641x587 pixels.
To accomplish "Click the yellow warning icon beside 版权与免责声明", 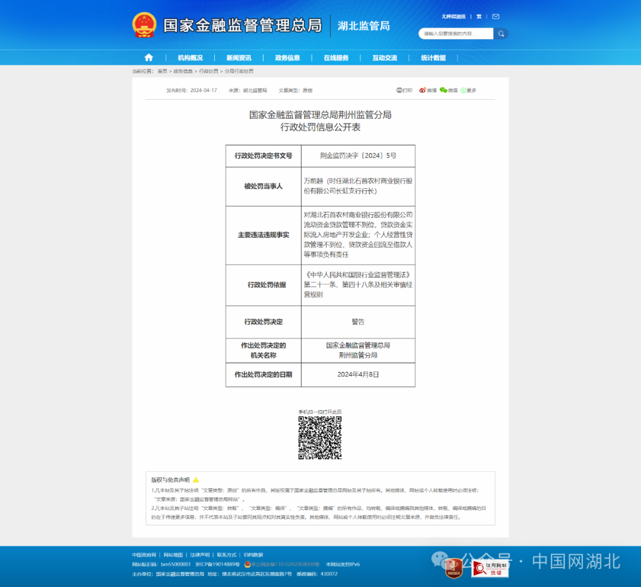I will 196,480.
